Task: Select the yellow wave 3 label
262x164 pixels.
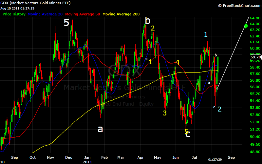Action: coord(165,113)
